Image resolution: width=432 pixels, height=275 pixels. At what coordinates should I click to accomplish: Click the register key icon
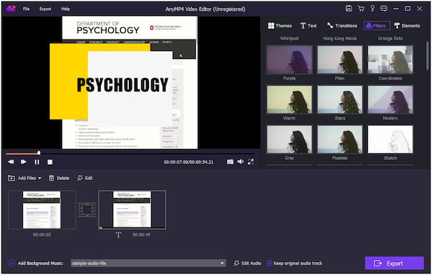click(x=372, y=9)
